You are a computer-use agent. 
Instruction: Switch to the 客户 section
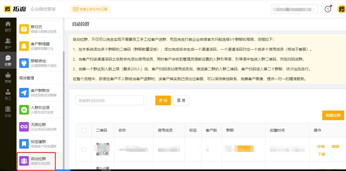point(8,43)
